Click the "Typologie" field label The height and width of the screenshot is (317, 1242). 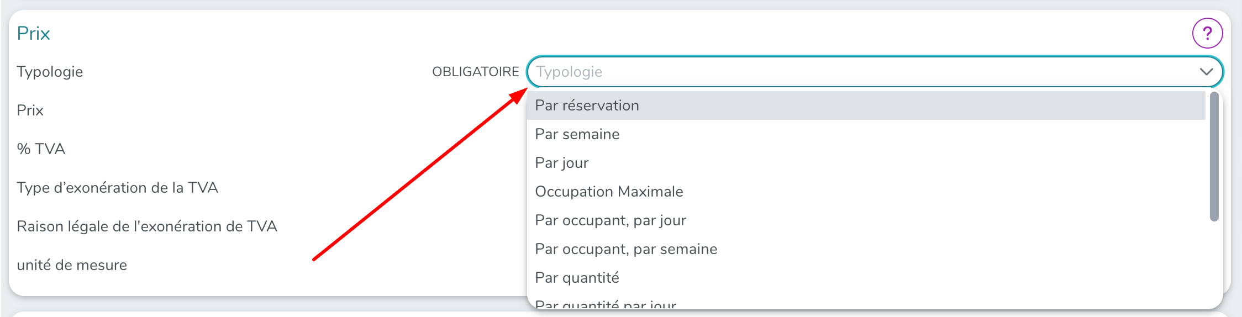click(50, 72)
